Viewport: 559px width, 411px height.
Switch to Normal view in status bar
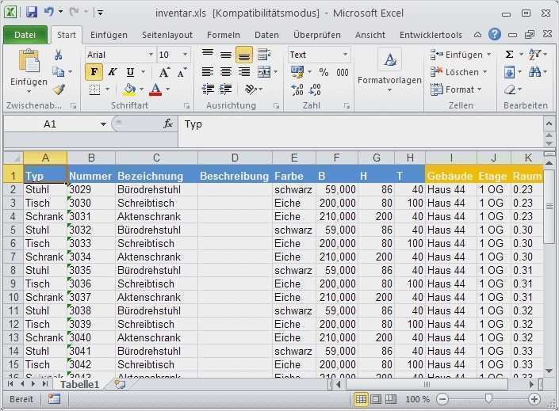[x=361, y=399]
